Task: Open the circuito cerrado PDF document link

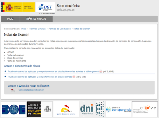Action: pyautogui.click(x=40, y=77)
